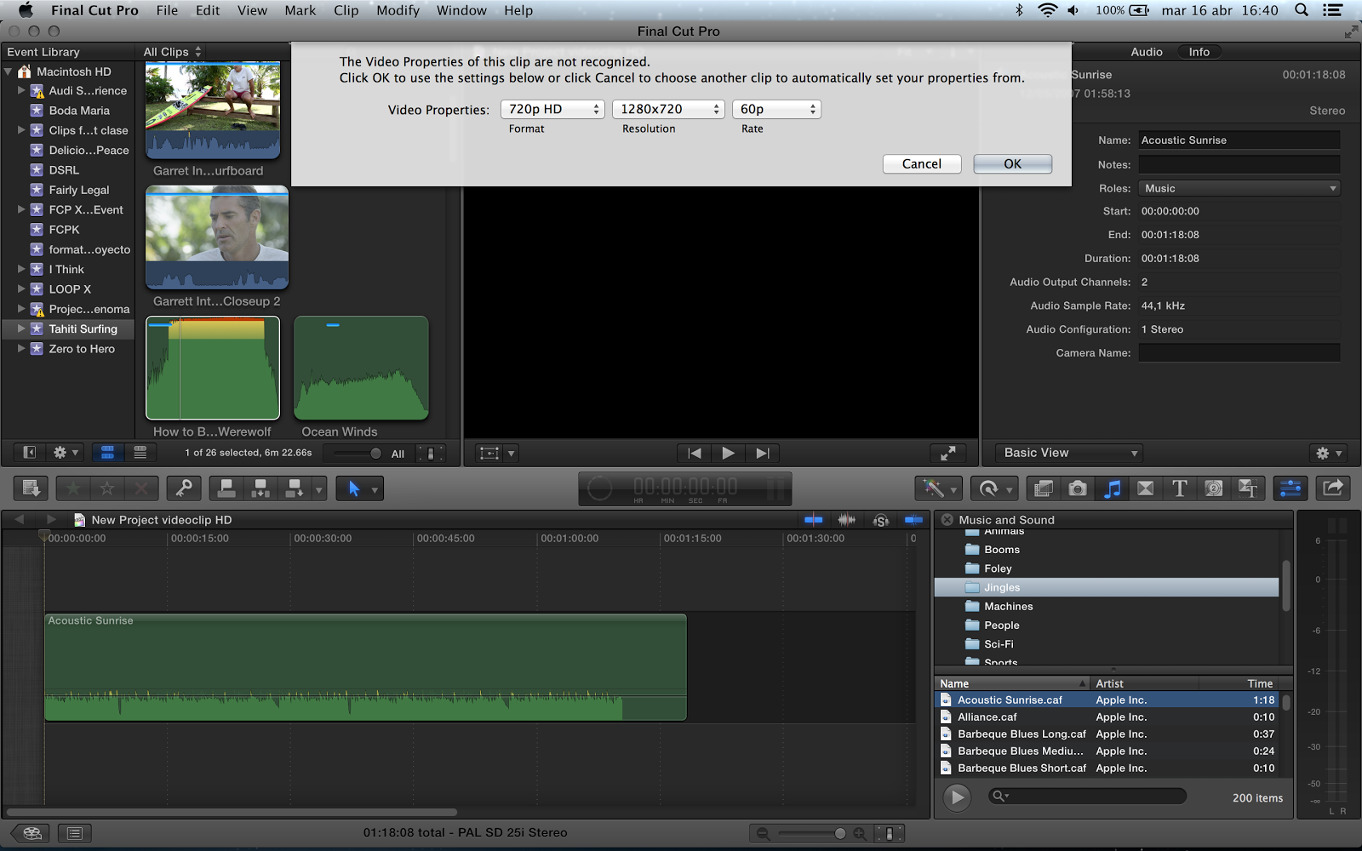
Task: Open the Photos browser
Action: [1077, 488]
